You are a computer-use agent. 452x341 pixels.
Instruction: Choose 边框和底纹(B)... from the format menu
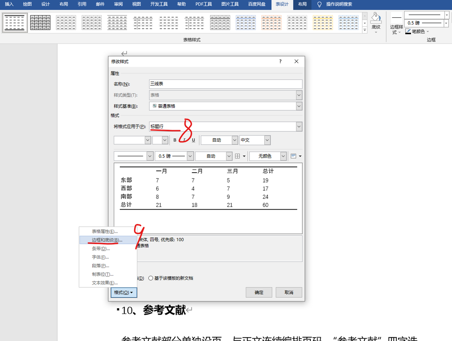pos(107,240)
